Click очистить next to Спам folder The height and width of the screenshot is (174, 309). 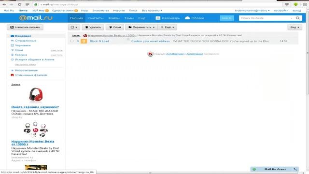[56, 50]
